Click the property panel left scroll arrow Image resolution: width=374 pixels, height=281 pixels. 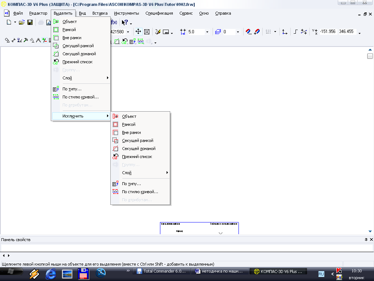pos(4,255)
